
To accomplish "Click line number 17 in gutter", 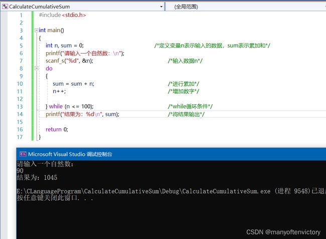I will click(20, 137).
